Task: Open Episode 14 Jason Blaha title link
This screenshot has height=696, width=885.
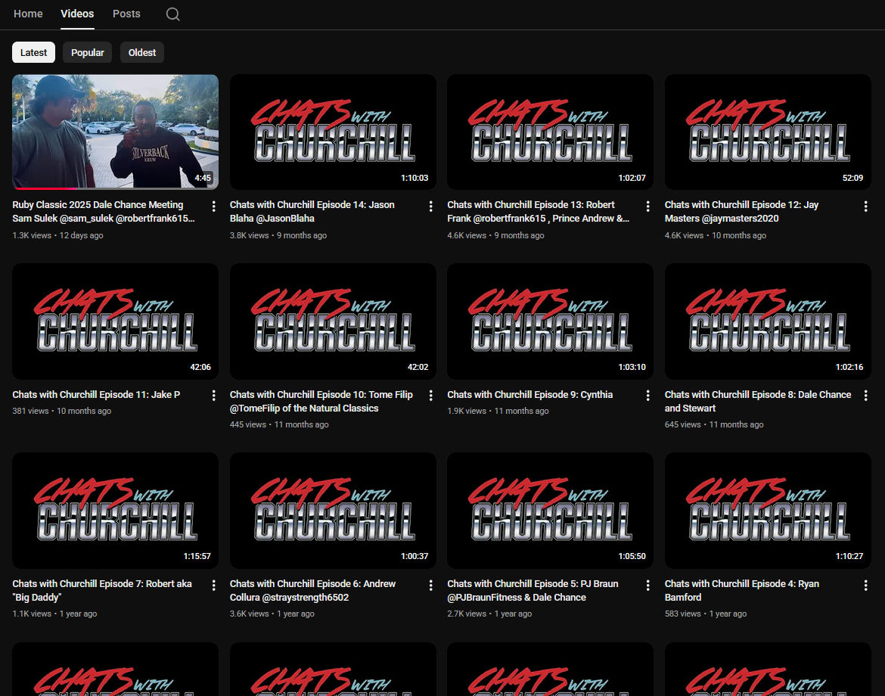Action: click(312, 211)
